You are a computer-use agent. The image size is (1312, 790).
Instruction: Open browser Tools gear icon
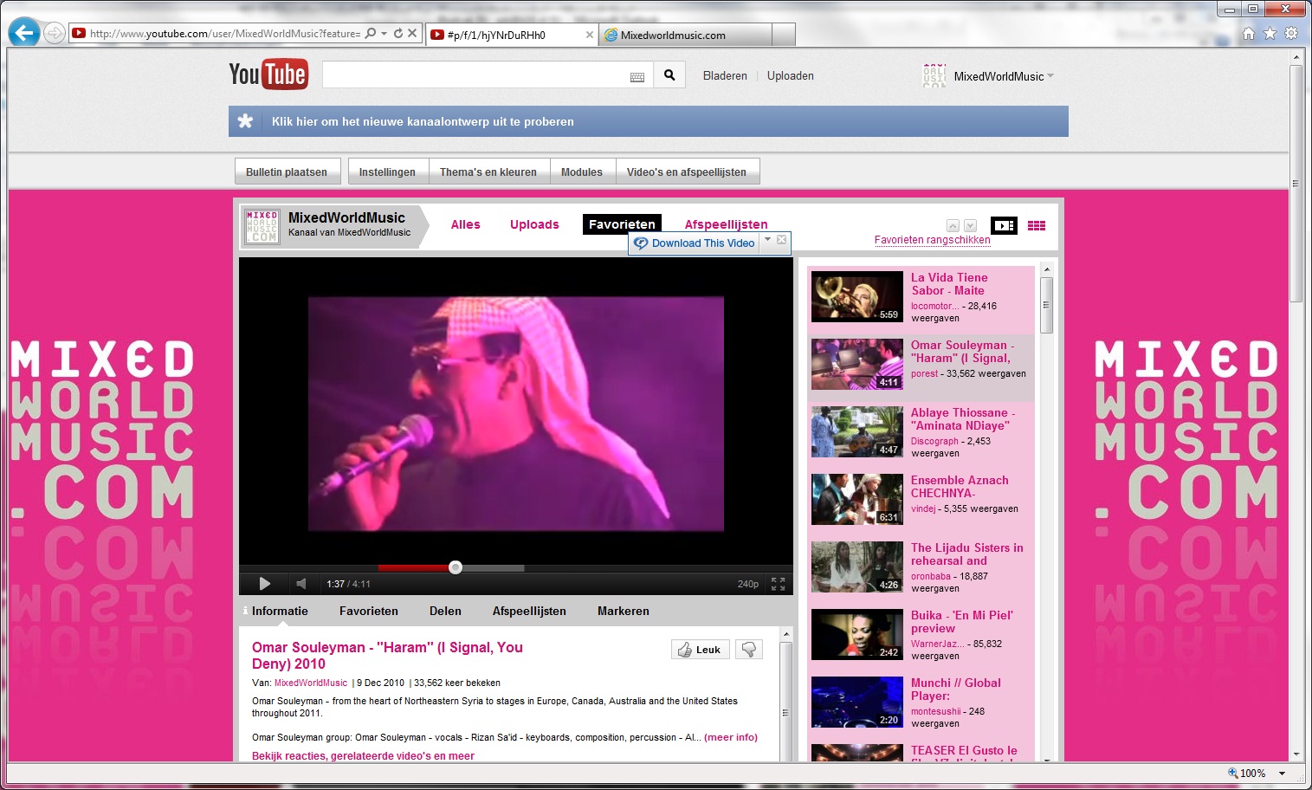1291,34
